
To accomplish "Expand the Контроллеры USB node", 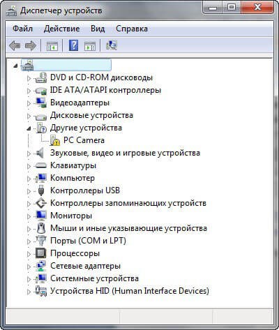I will coord(29,191).
